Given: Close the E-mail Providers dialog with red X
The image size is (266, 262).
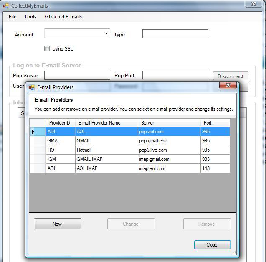Looking at the screenshot, I should pyautogui.click(x=228, y=85).
